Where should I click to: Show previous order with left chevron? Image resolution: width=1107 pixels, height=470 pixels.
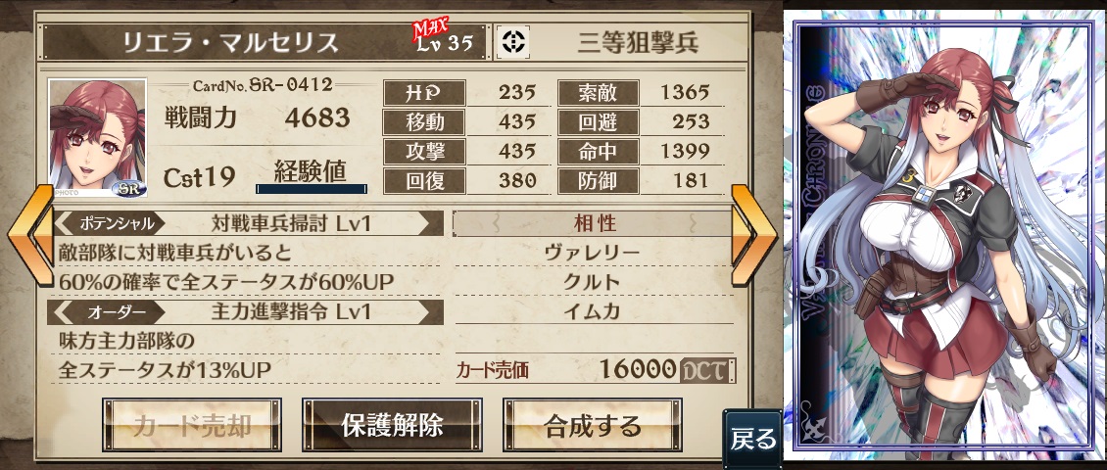coord(64,312)
